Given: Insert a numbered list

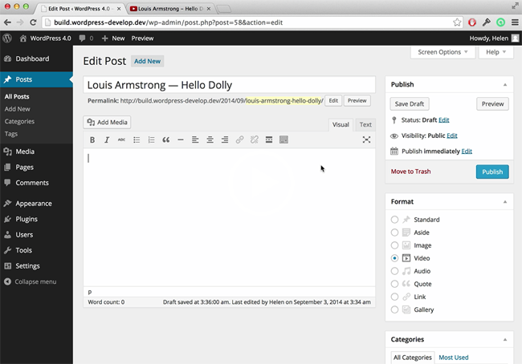Looking at the screenshot, I should pyautogui.click(x=151, y=140).
